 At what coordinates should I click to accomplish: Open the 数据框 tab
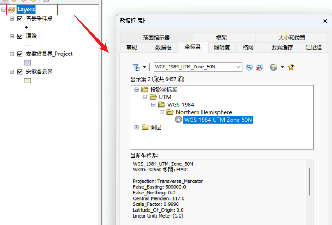(163, 48)
